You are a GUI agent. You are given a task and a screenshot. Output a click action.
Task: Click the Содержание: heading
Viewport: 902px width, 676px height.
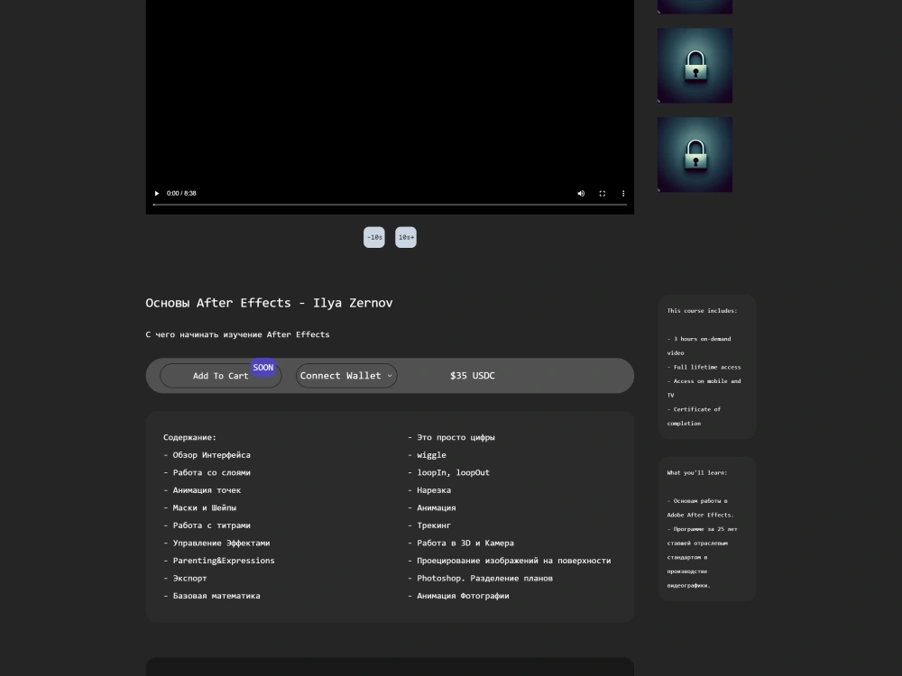click(189, 437)
